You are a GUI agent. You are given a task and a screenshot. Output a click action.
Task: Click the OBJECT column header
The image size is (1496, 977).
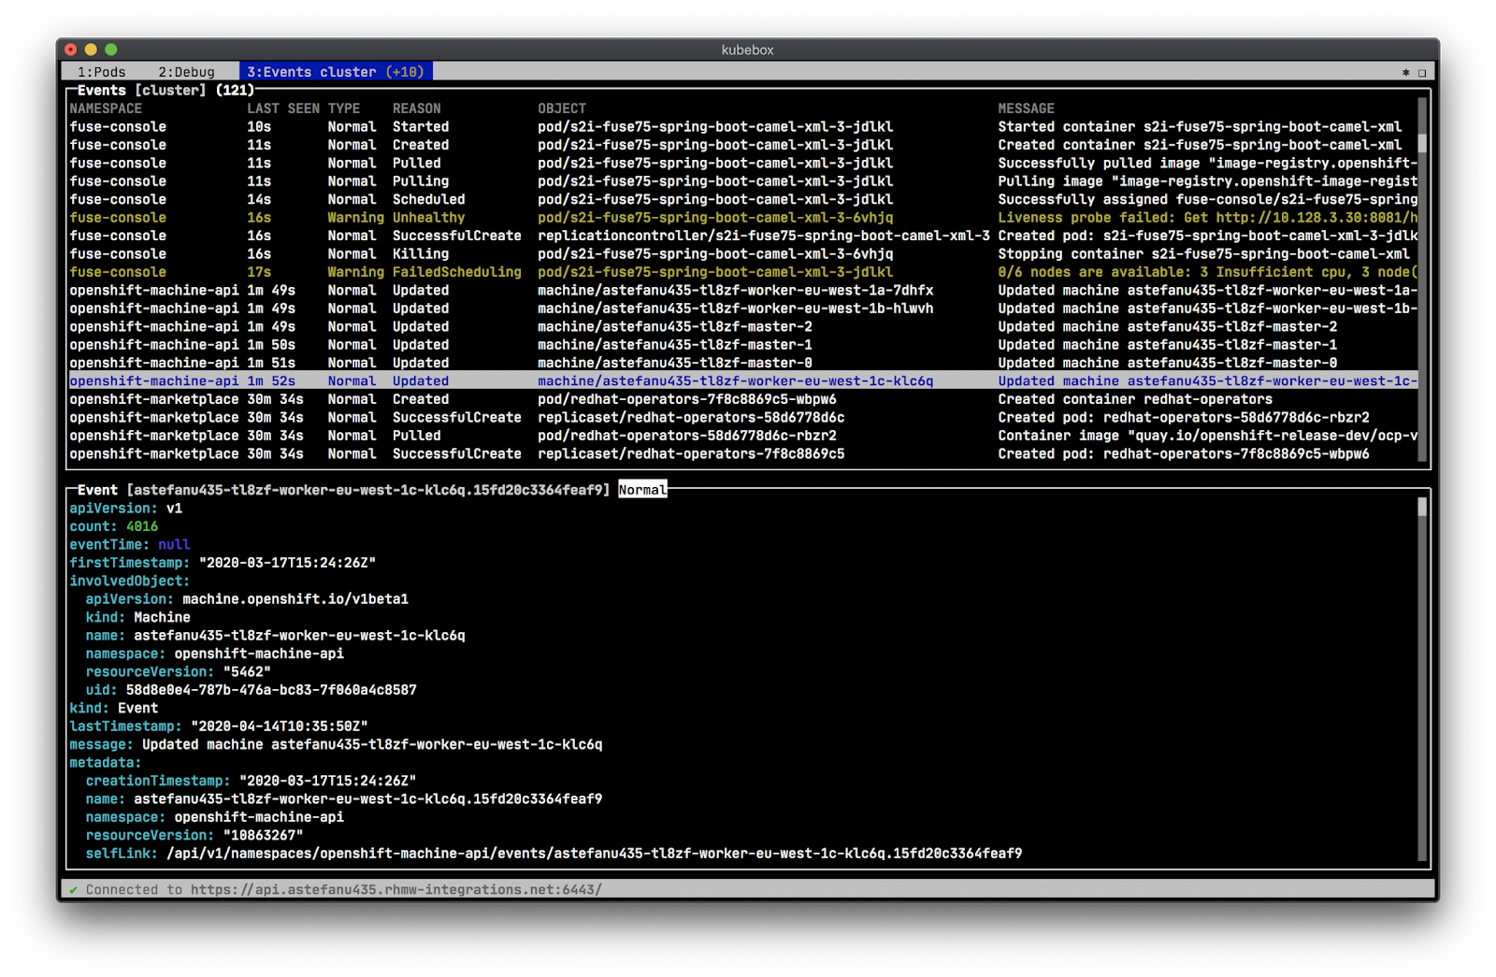tap(562, 108)
